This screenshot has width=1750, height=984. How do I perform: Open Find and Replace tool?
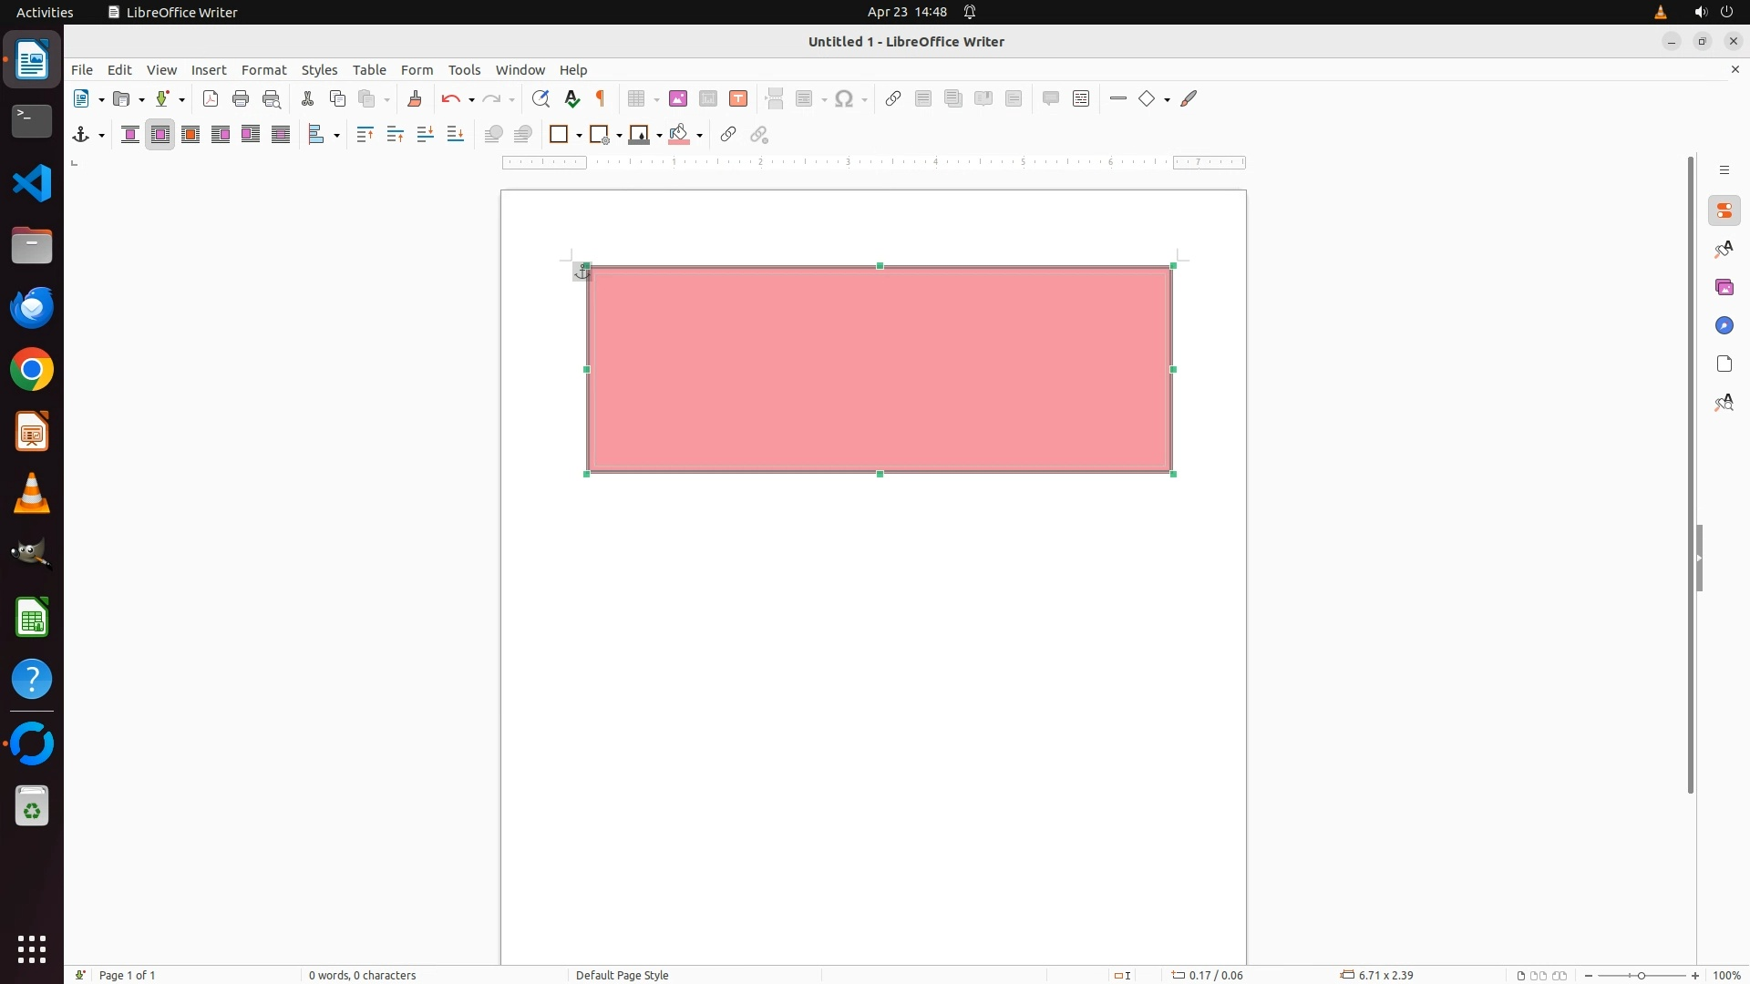[540, 99]
